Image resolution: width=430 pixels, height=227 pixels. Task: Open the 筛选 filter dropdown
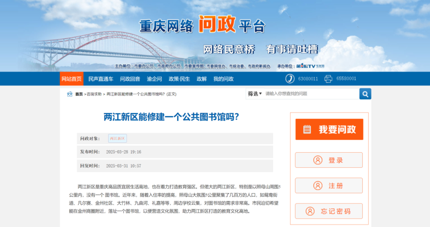click(x=254, y=94)
